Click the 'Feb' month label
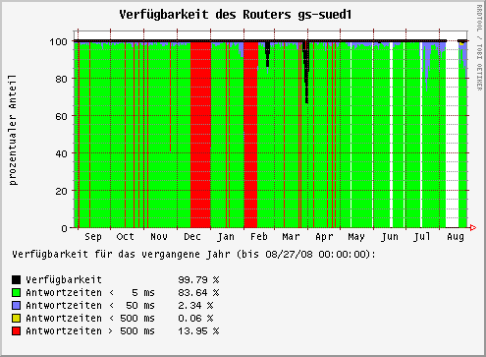This screenshot has width=486, height=357. point(259,237)
